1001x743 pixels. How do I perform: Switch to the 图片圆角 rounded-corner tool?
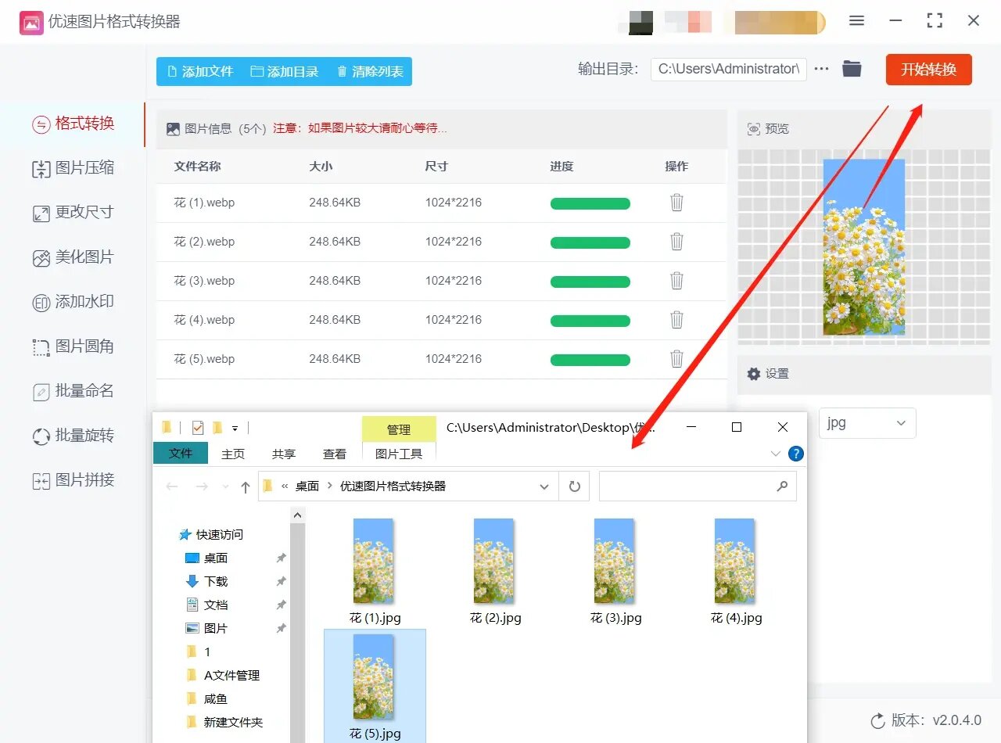click(x=74, y=346)
